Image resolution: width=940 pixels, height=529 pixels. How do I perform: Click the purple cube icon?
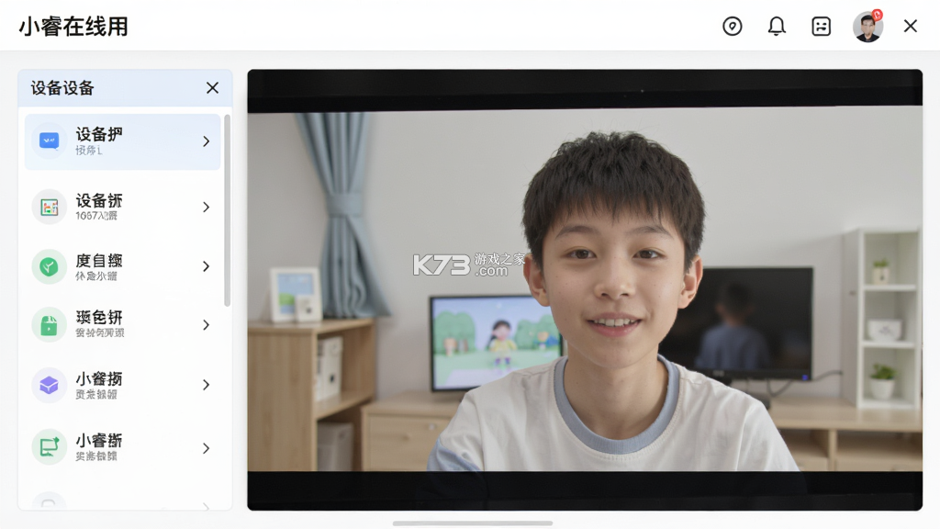50,385
